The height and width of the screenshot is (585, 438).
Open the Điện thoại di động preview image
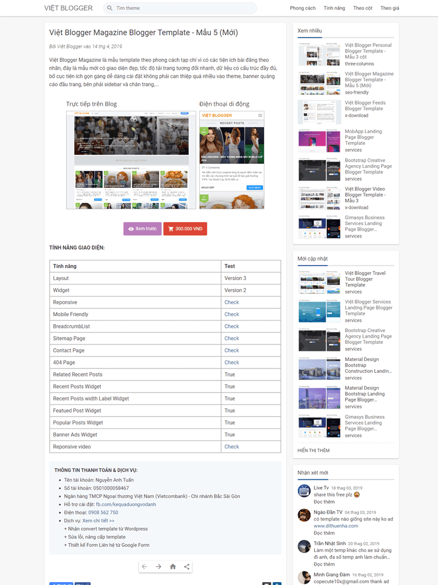click(232, 160)
